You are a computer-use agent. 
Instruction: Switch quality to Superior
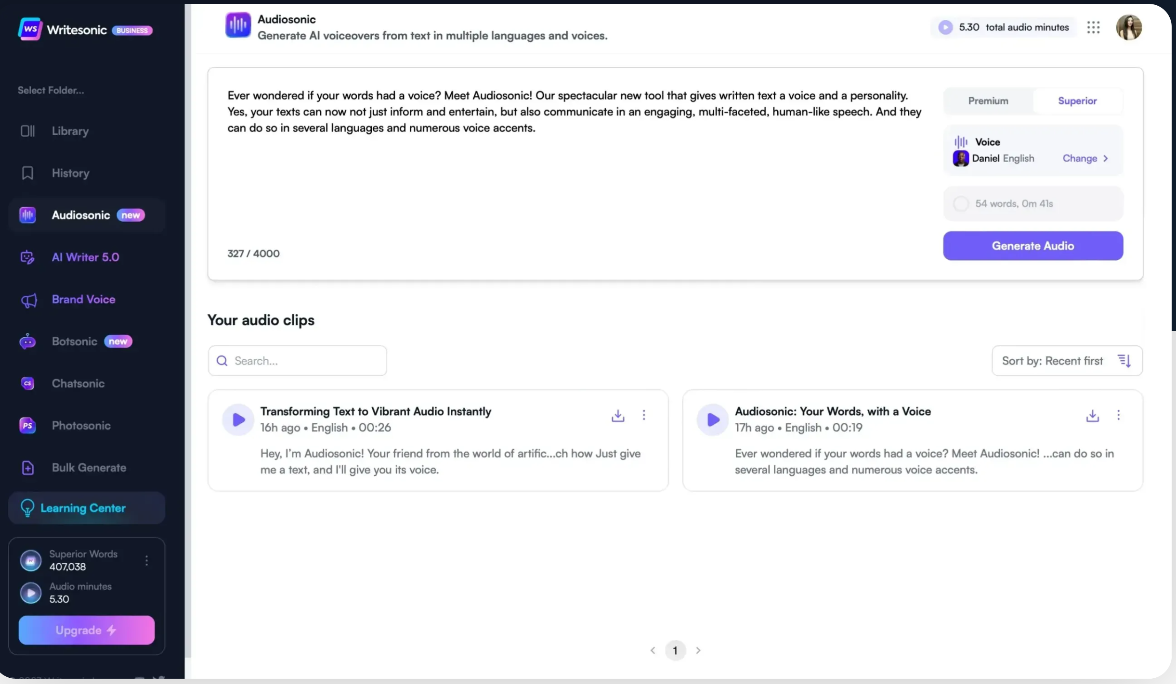1077,101
